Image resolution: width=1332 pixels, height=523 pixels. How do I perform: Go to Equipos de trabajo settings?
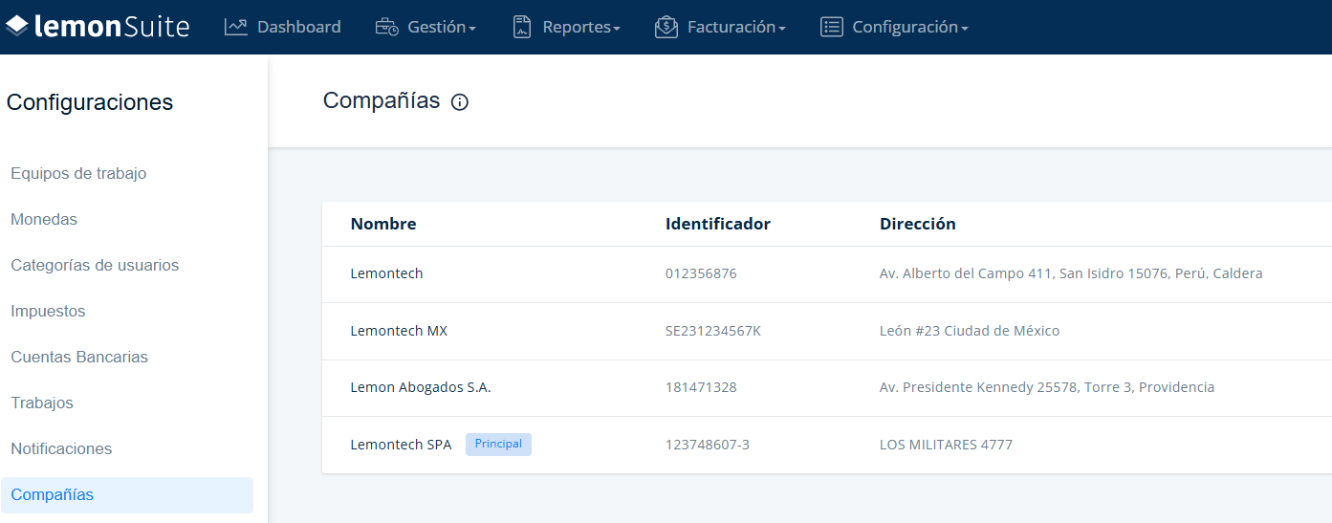[78, 174]
